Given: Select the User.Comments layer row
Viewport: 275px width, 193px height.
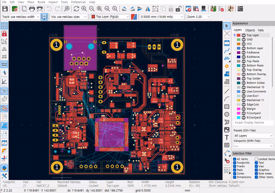Looking at the screenshot, I should [x=252, y=91].
